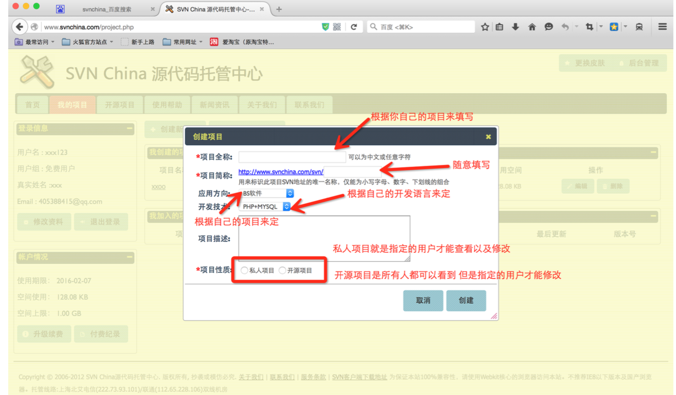Image resolution: width=676 pixels, height=395 pixels.
Task: Open the 新闻资讯 navigation tab
Action: pos(215,105)
